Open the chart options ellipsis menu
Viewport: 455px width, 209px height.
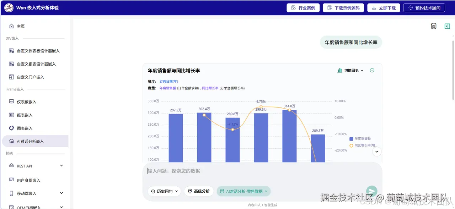(372, 70)
